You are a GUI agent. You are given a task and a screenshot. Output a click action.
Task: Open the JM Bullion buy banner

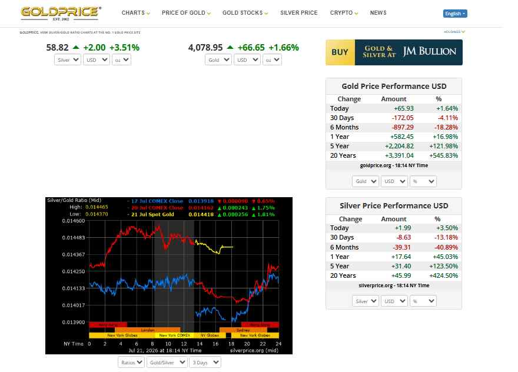pos(394,52)
